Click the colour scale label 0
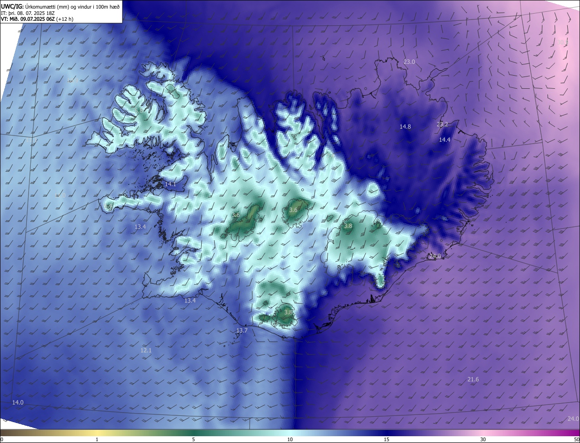This screenshot has width=580, height=443. [2, 439]
